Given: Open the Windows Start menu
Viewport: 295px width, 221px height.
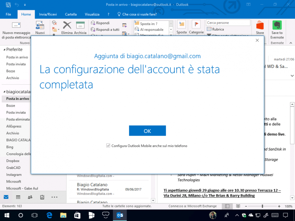Looking at the screenshot, I should 7,215.
